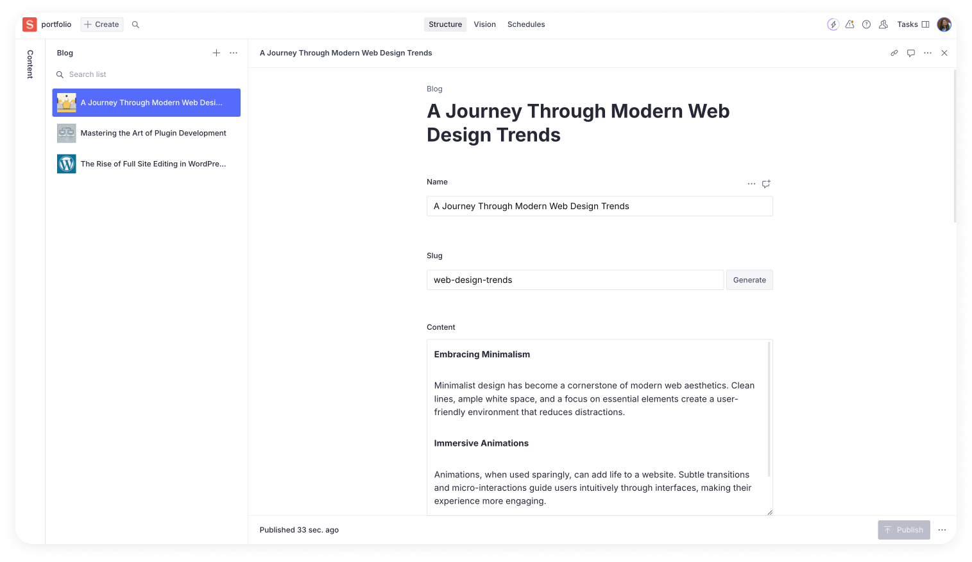Open the help question mark icon
972x562 pixels.
(867, 24)
